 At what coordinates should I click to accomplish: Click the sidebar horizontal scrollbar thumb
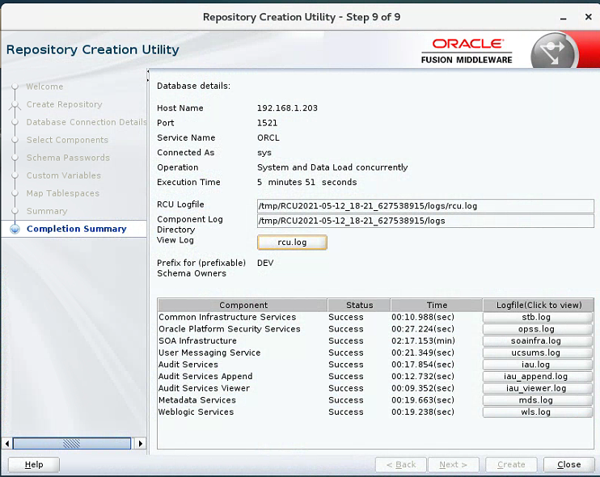coord(72,443)
